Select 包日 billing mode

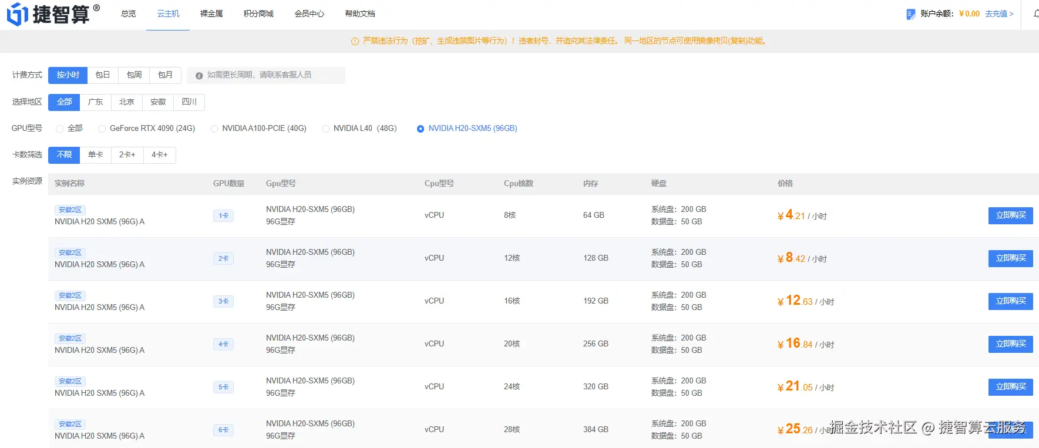point(103,75)
